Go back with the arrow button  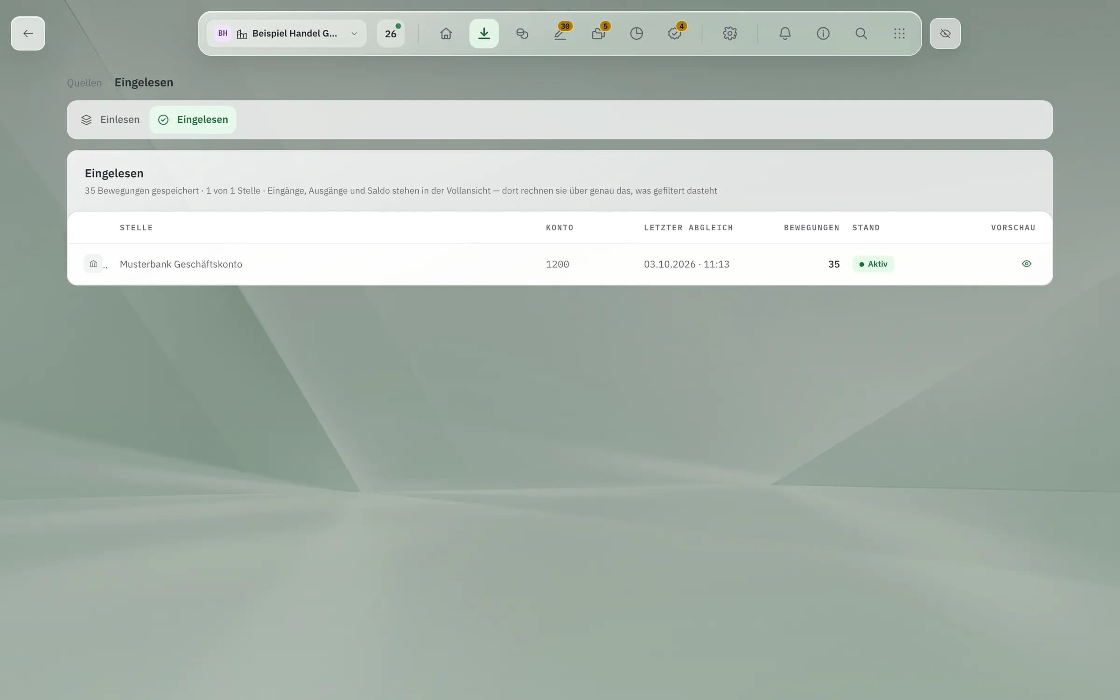(28, 34)
